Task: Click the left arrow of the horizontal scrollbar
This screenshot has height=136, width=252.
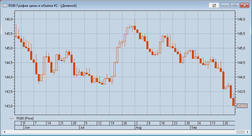Action: 5,132
